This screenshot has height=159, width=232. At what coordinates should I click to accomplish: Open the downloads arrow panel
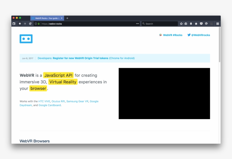coord(191,24)
